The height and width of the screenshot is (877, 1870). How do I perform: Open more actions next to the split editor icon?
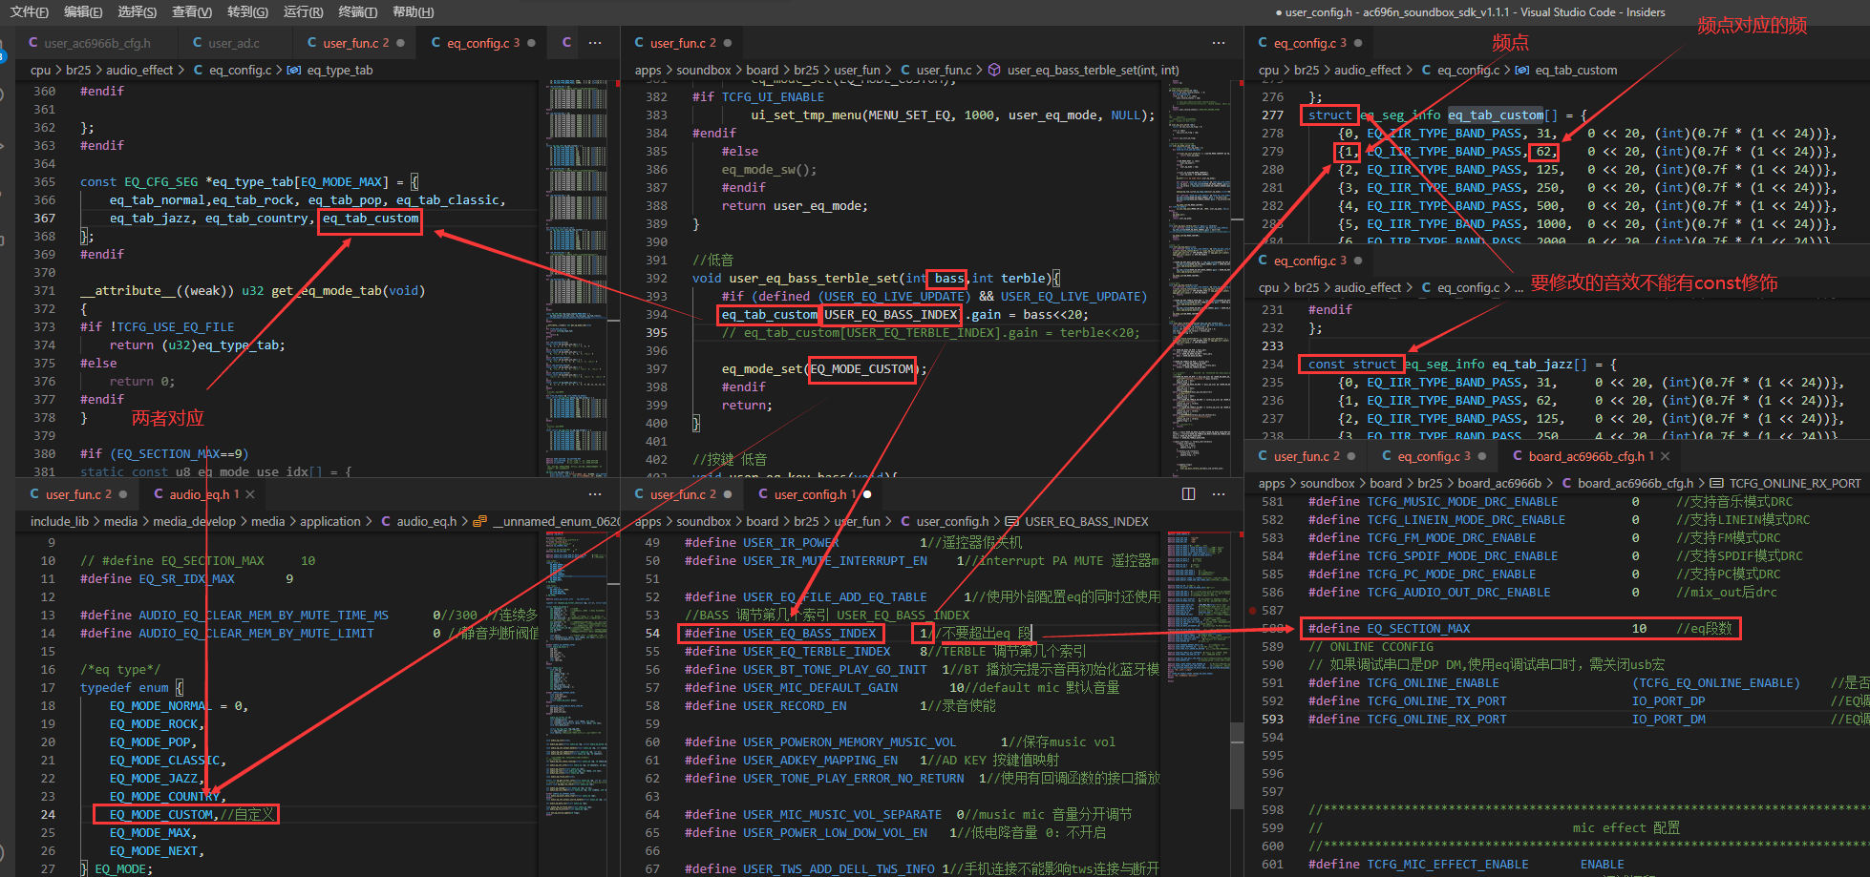point(1219,494)
